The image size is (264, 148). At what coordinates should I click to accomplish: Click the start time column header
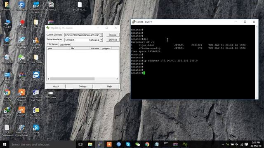point(95,49)
